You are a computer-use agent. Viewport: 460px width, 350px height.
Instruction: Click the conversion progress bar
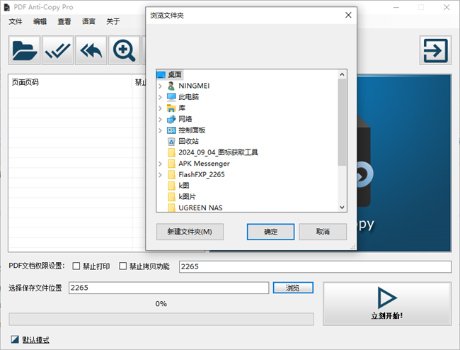[161, 319]
